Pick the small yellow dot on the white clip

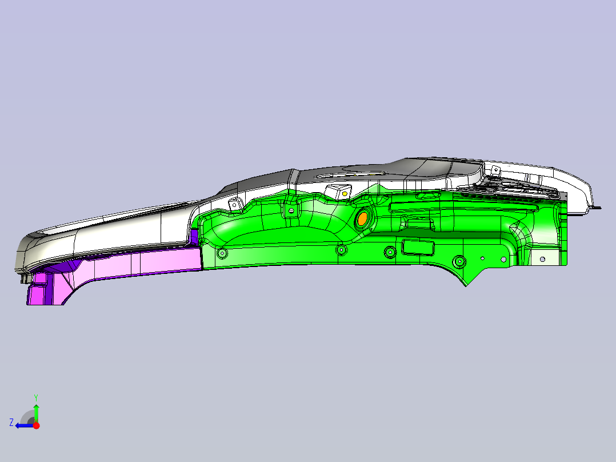pos(345,194)
